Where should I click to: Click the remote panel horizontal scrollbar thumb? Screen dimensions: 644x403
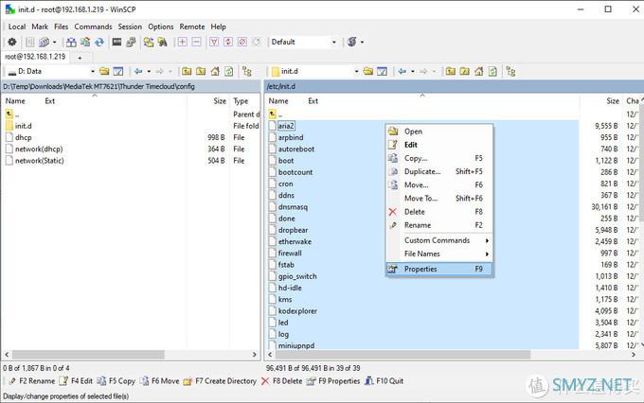pos(402,354)
